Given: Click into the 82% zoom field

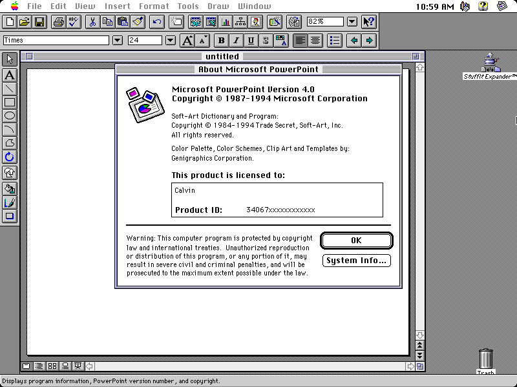Looking at the screenshot, I should pyautogui.click(x=325, y=22).
